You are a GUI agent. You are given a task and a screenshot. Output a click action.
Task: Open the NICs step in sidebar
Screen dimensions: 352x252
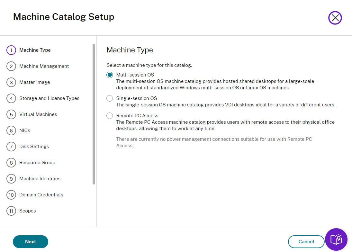point(25,130)
